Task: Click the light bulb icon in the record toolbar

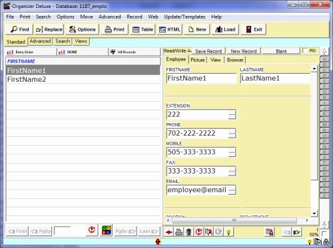Action: tap(228, 232)
